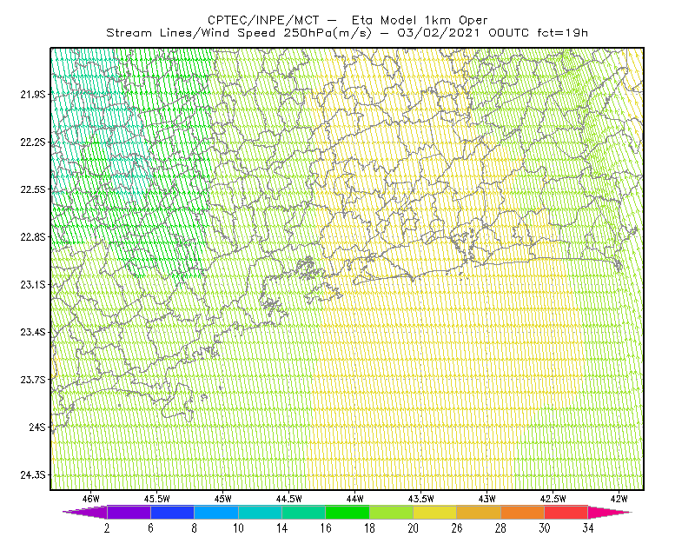Click the 44W longitude axis label
695x537 pixels.
point(355,499)
